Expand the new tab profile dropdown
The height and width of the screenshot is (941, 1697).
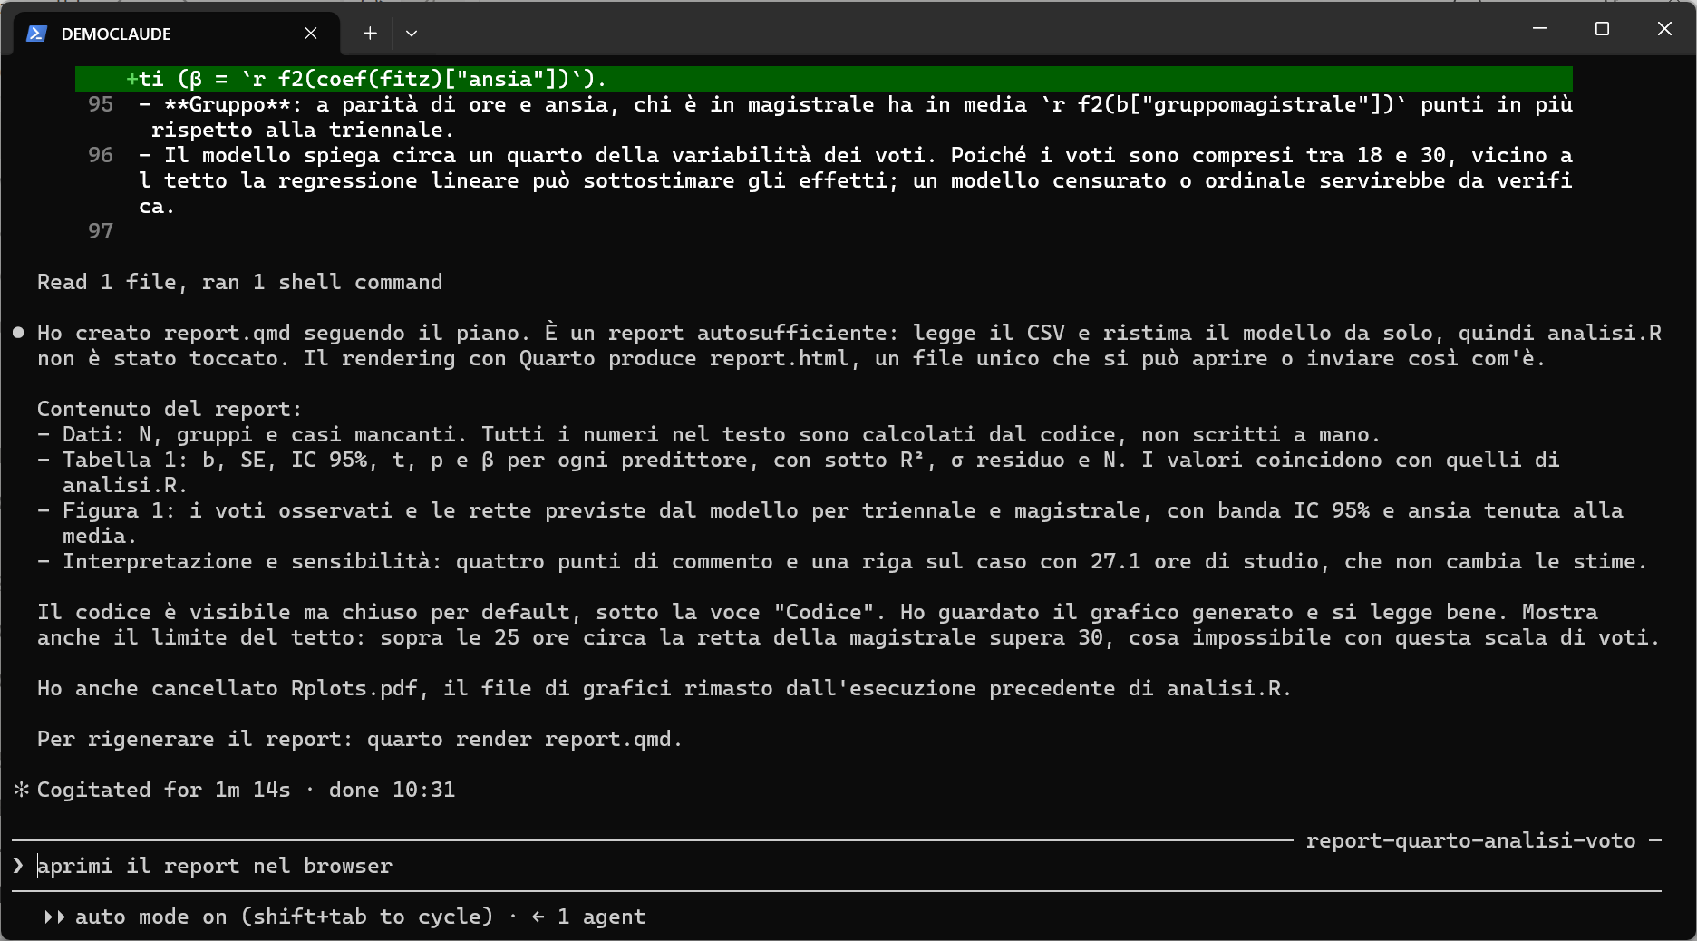(412, 34)
